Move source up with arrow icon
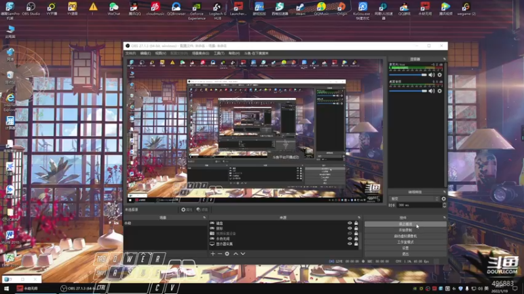The height and width of the screenshot is (294, 524). point(236,253)
